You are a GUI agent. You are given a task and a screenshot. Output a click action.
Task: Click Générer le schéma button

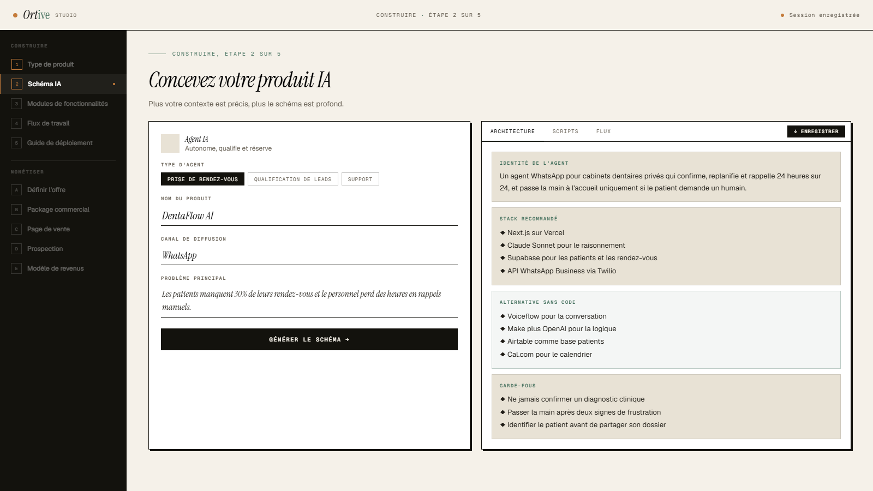(x=309, y=339)
